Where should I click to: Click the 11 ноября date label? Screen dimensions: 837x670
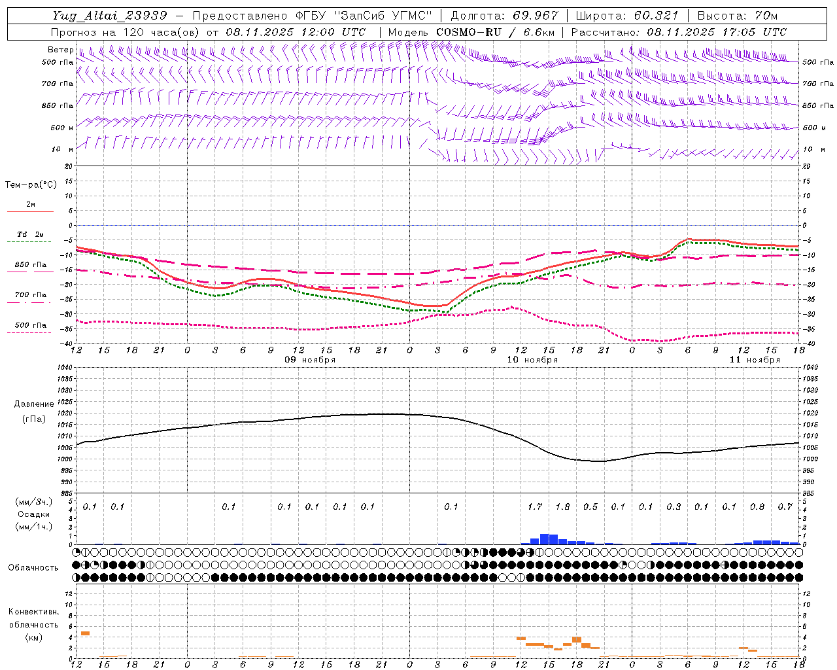tap(755, 360)
